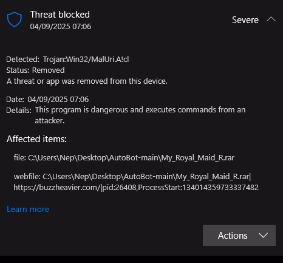Click the blue shield threat icon
Screen dimensions: 283x263
tap(15, 19)
